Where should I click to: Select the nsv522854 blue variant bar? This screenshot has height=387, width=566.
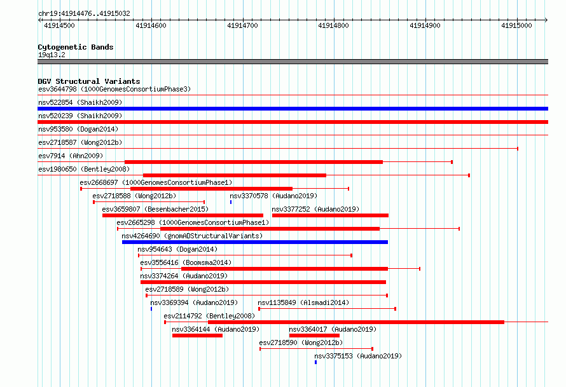pyautogui.click(x=293, y=109)
